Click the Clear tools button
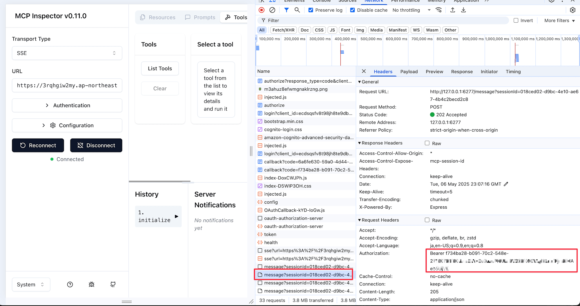Viewport: 580px width, 306px height. click(160, 89)
